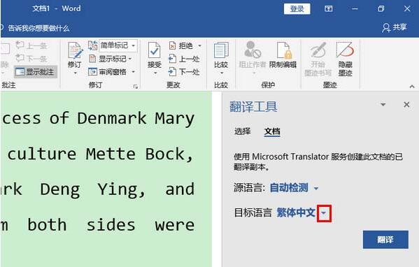This screenshot has height=267, width=419.
Task: Expand the 显示标记 dropdown
Action: coord(130,59)
